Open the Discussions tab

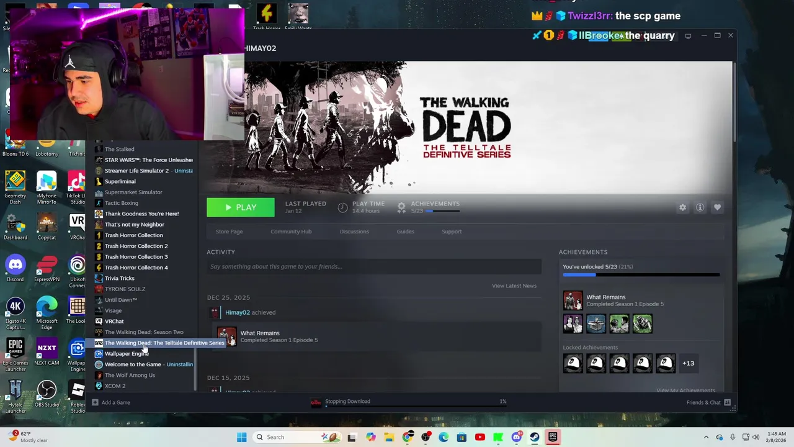click(354, 232)
